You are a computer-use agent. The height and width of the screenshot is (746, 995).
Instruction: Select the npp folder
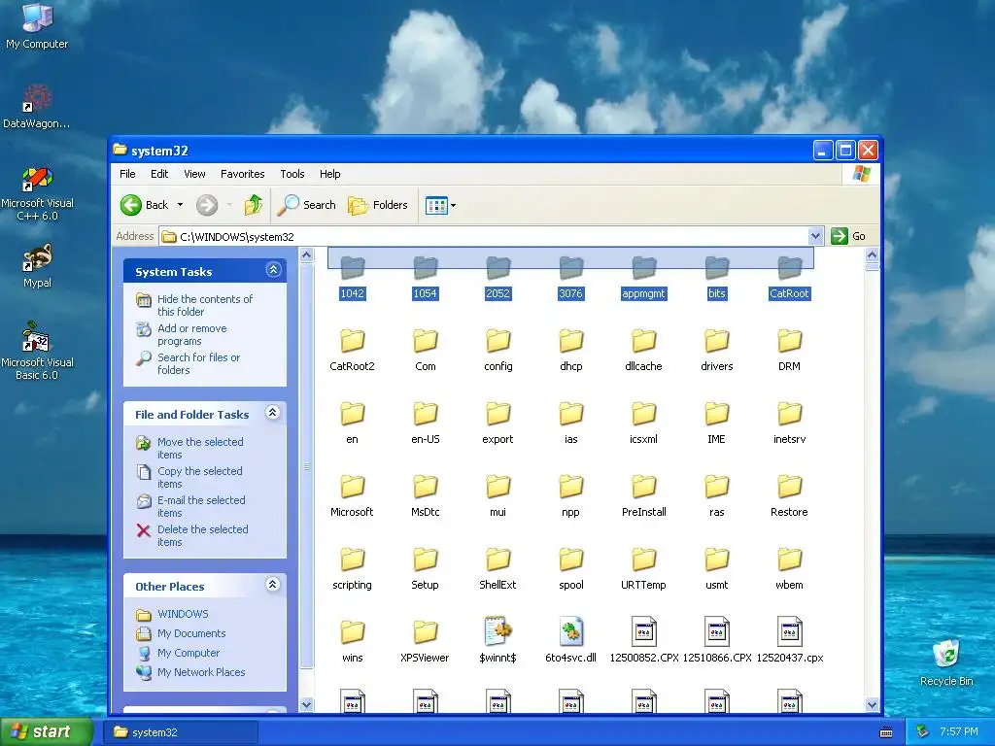(x=570, y=494)
